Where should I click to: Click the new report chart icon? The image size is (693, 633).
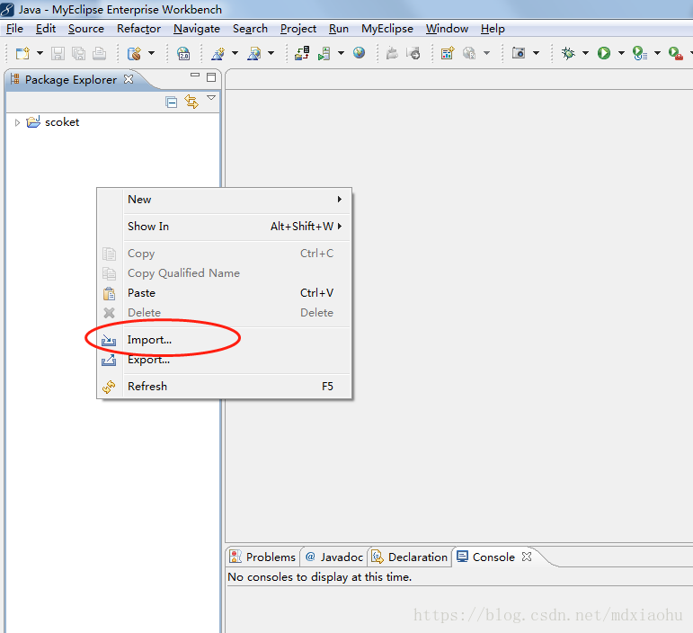(x=448, y=53)
